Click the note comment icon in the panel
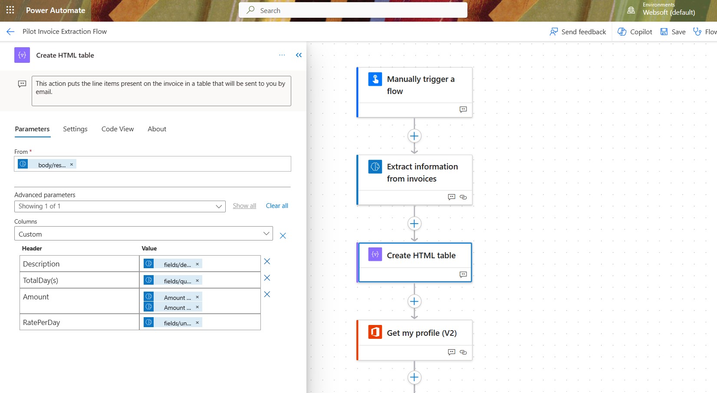This screenshot has height=393, width=717. (22, 84)
